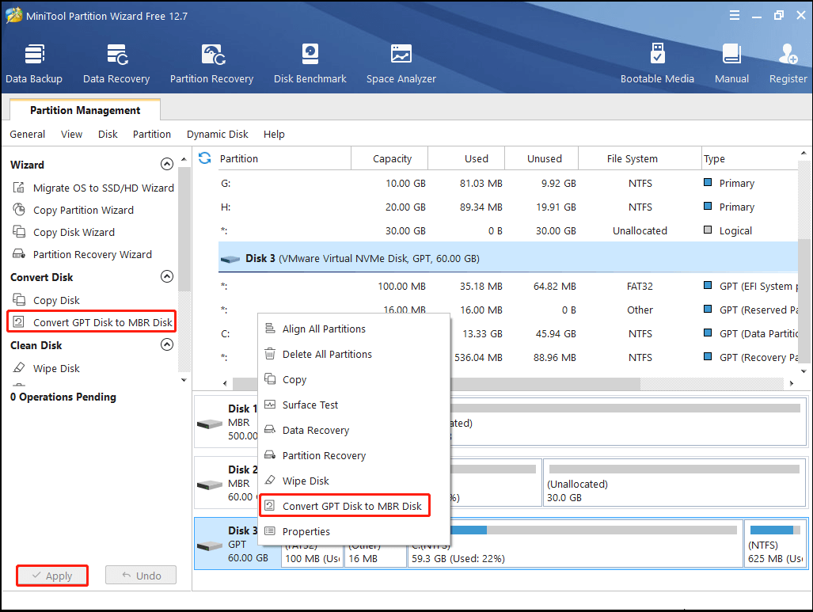The height and width of the screenshot is (612, 813).
Task: Open the Dynamic Disk menu
Action: coord(217,135)
